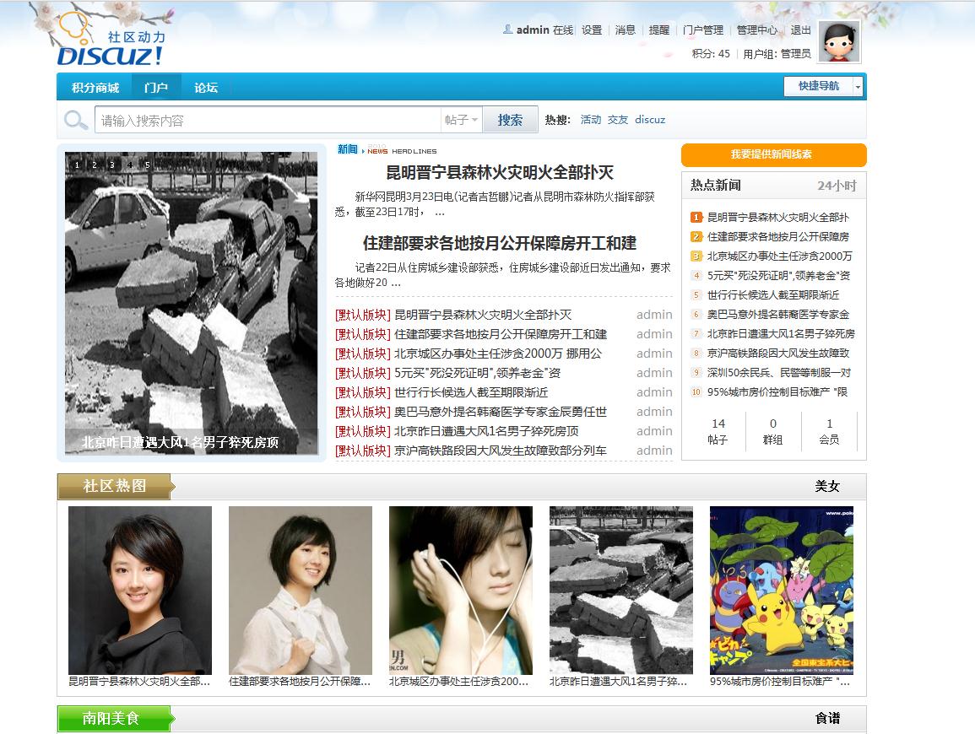This screenshot has height=734, width=975.
Task: Open the 积分商城 tab
Action: 95,87
